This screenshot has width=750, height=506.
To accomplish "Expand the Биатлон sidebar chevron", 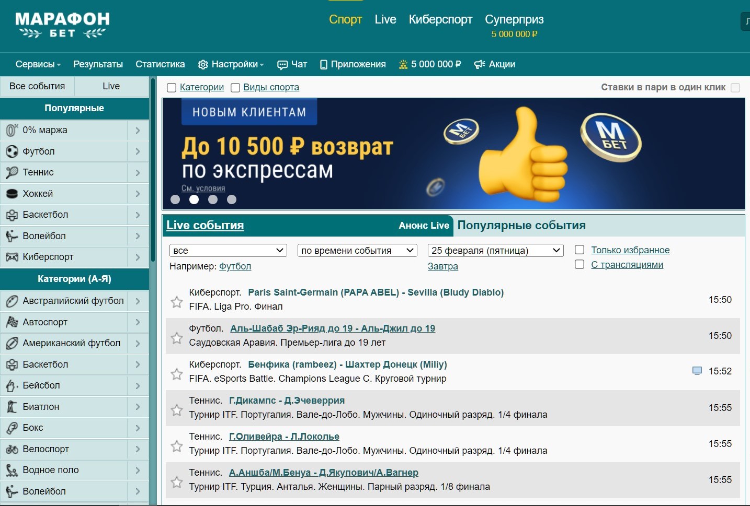I will (x=138, y=407).
